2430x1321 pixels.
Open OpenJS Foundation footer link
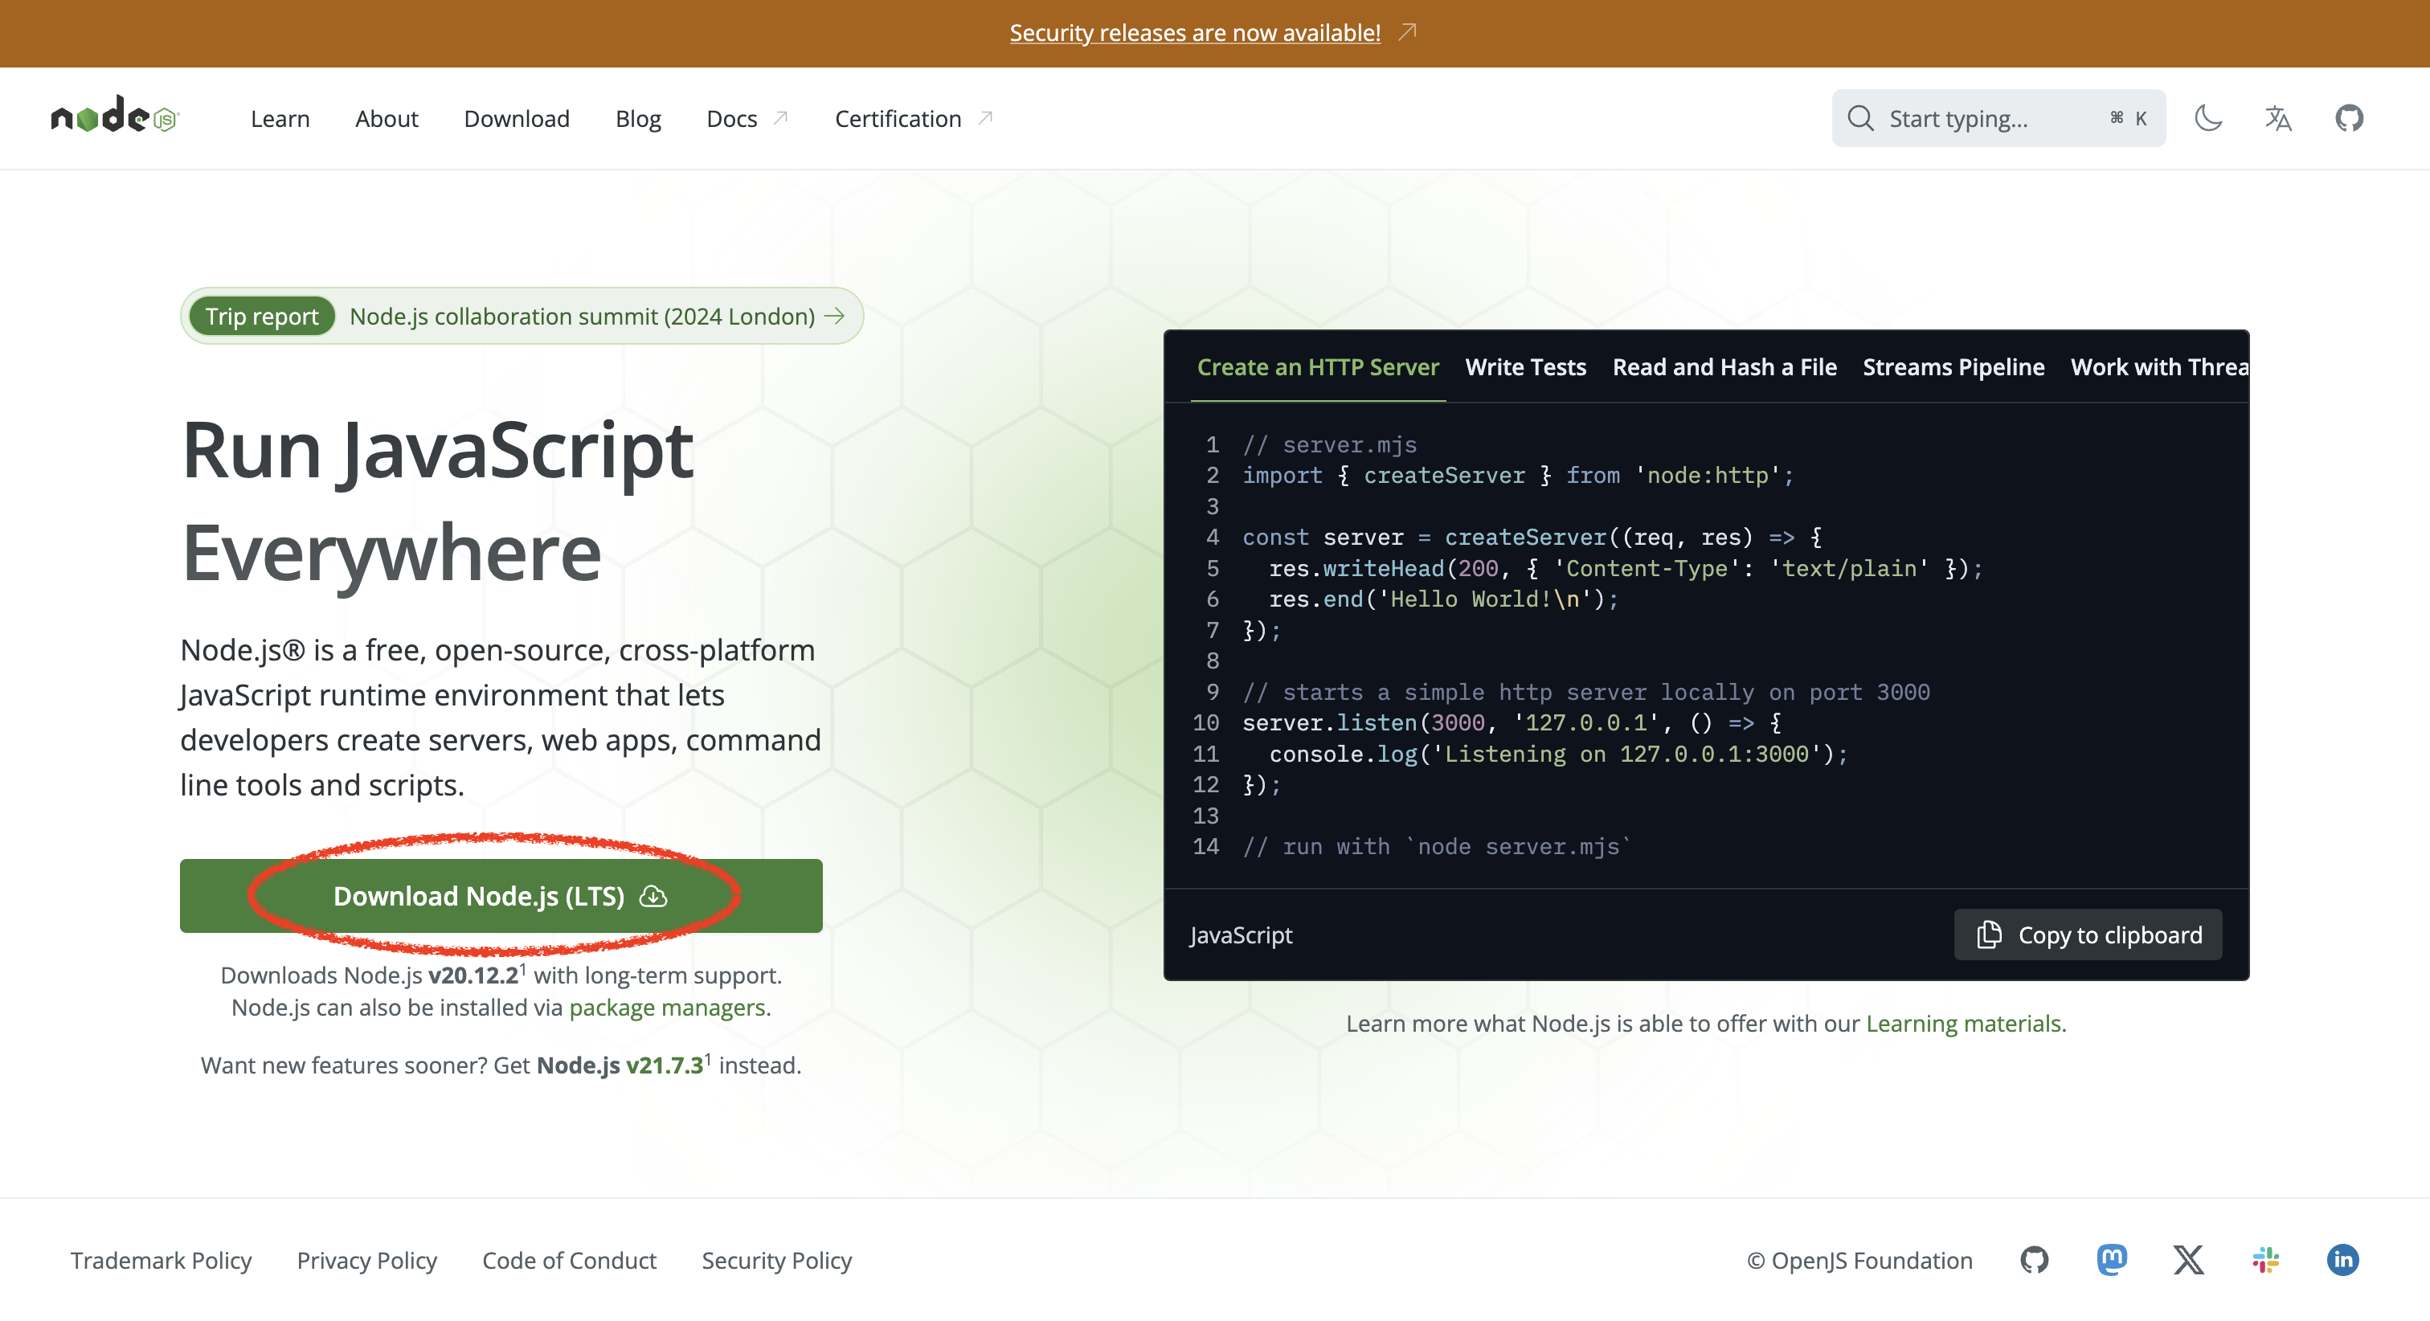1859,1261
